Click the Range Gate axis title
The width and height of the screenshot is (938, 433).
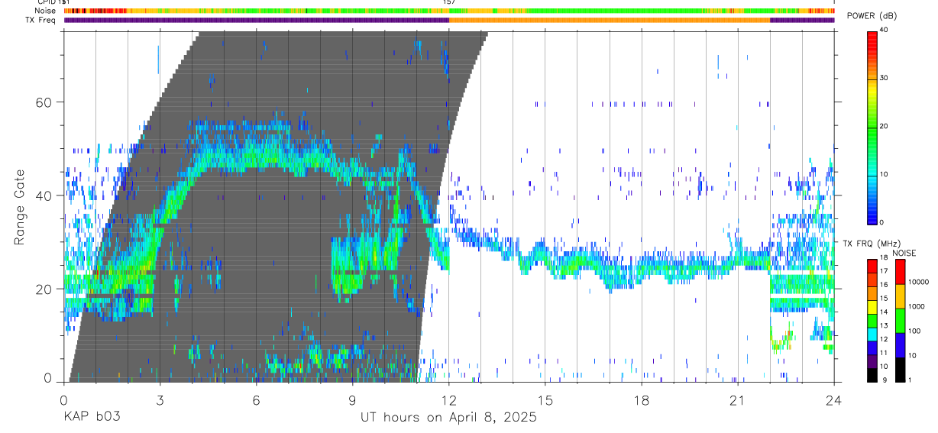coord(20,207)
